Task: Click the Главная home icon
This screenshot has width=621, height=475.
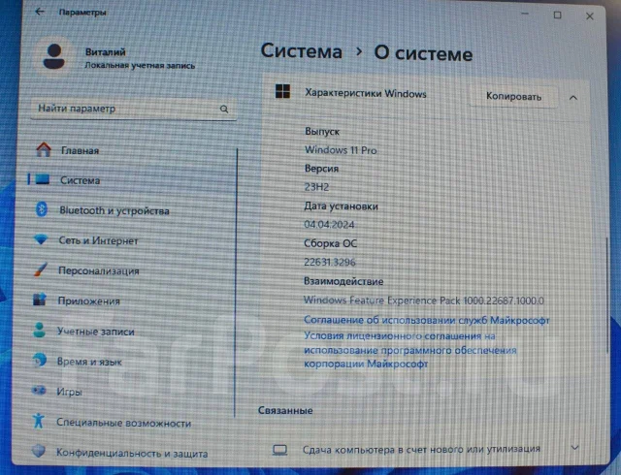Action: pos(44,149)
